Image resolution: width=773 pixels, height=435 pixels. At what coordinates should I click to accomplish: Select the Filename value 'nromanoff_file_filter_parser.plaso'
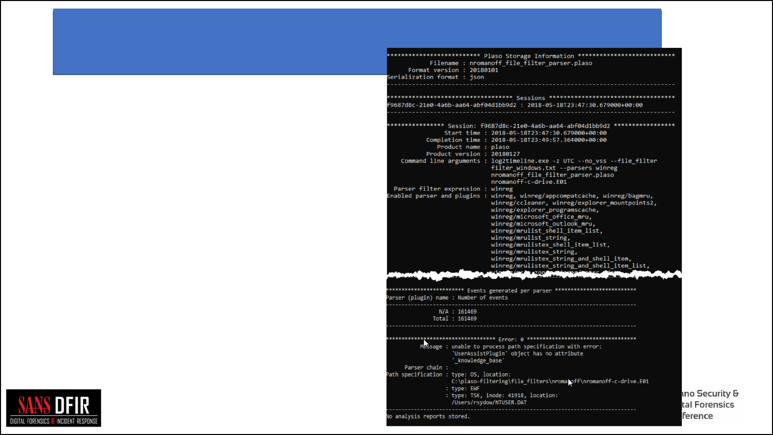pyautogui.click(x=531, y=63)
